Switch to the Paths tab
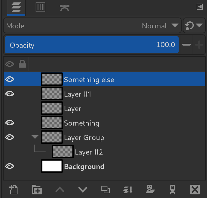207x198 pixels. (65, 8)
